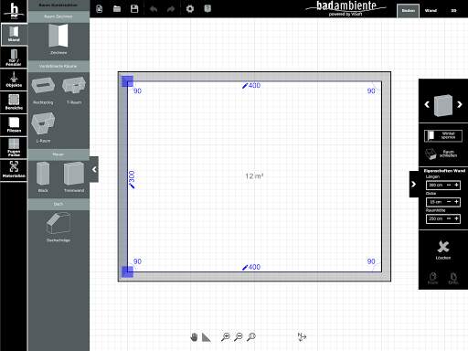Edit the top wall 400 dimension

tap(251, 86)
